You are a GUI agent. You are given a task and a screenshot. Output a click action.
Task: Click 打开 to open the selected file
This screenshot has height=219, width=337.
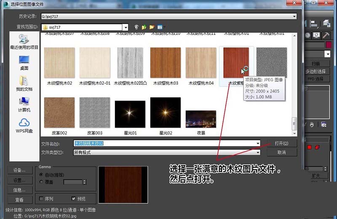pyautogui.click(x=282, y=143)
